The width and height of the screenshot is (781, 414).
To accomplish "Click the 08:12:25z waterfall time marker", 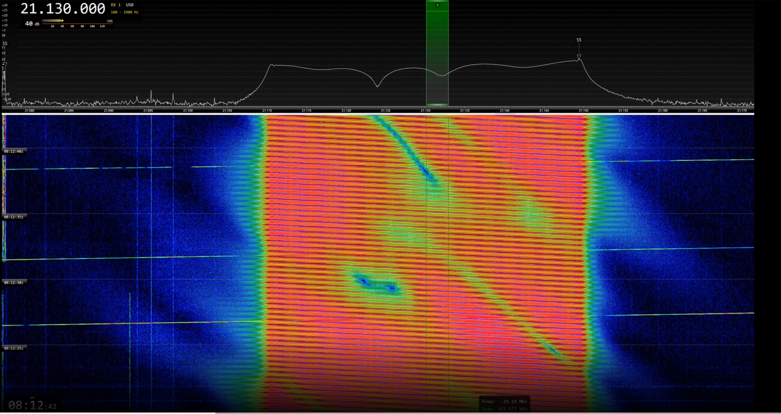I will point(14,348).
